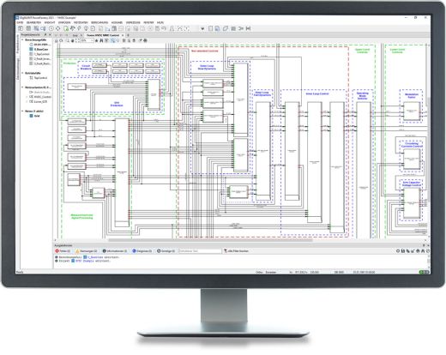This screenshot has height=355, width=446.
Task: Click the first icon in the main toolbar
Action: tap(21, 28)
